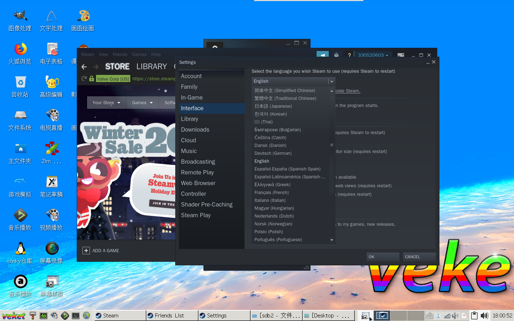Screen dimensions: 514x321
Task: Open Steam's inbox envelope icon
Action: 336,55
